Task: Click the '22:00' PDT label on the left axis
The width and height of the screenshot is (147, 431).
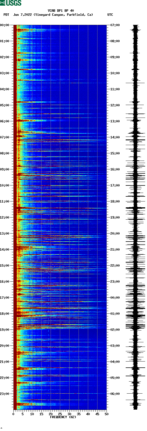Action: click(x=5, y=378)
